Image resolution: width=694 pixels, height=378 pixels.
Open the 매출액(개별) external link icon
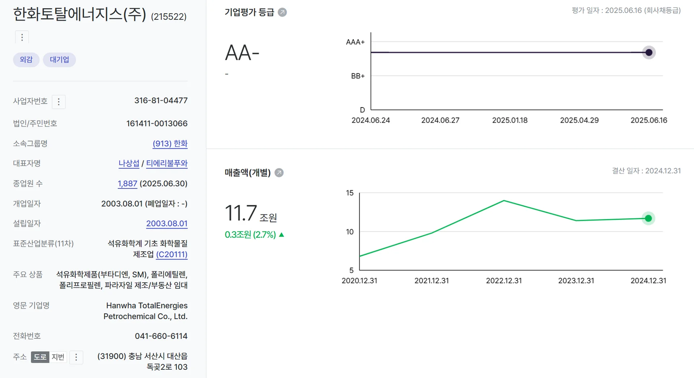tap(279, 173)
